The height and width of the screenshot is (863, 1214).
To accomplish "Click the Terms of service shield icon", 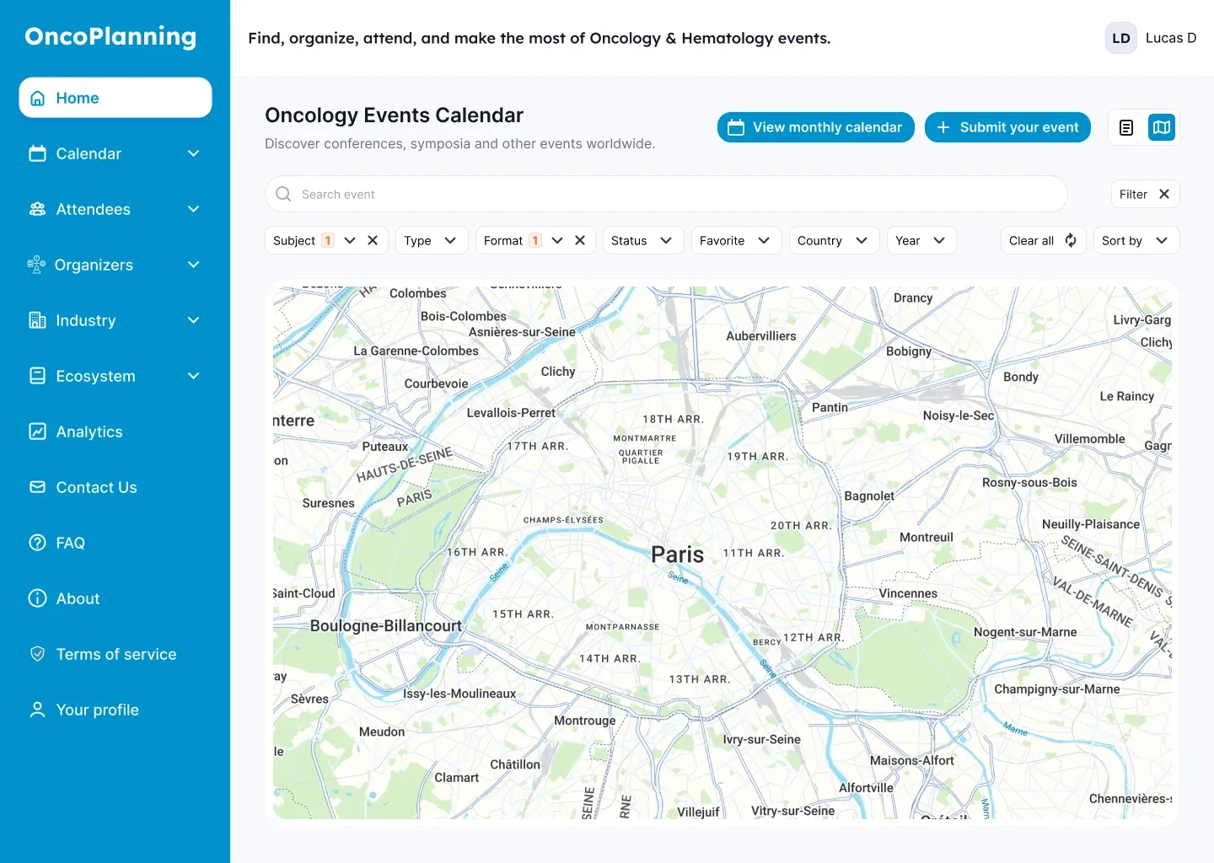I will pyautogui.click(x=37, y=654).
